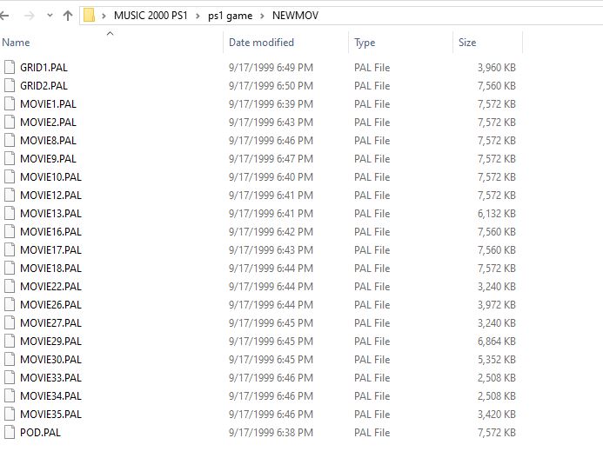Select the file name MOVIE22.PAL

click(x=50, y=287)
